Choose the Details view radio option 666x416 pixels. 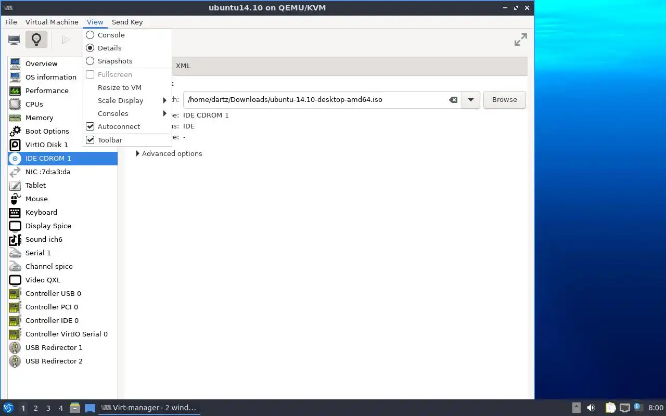pos(90,48)
